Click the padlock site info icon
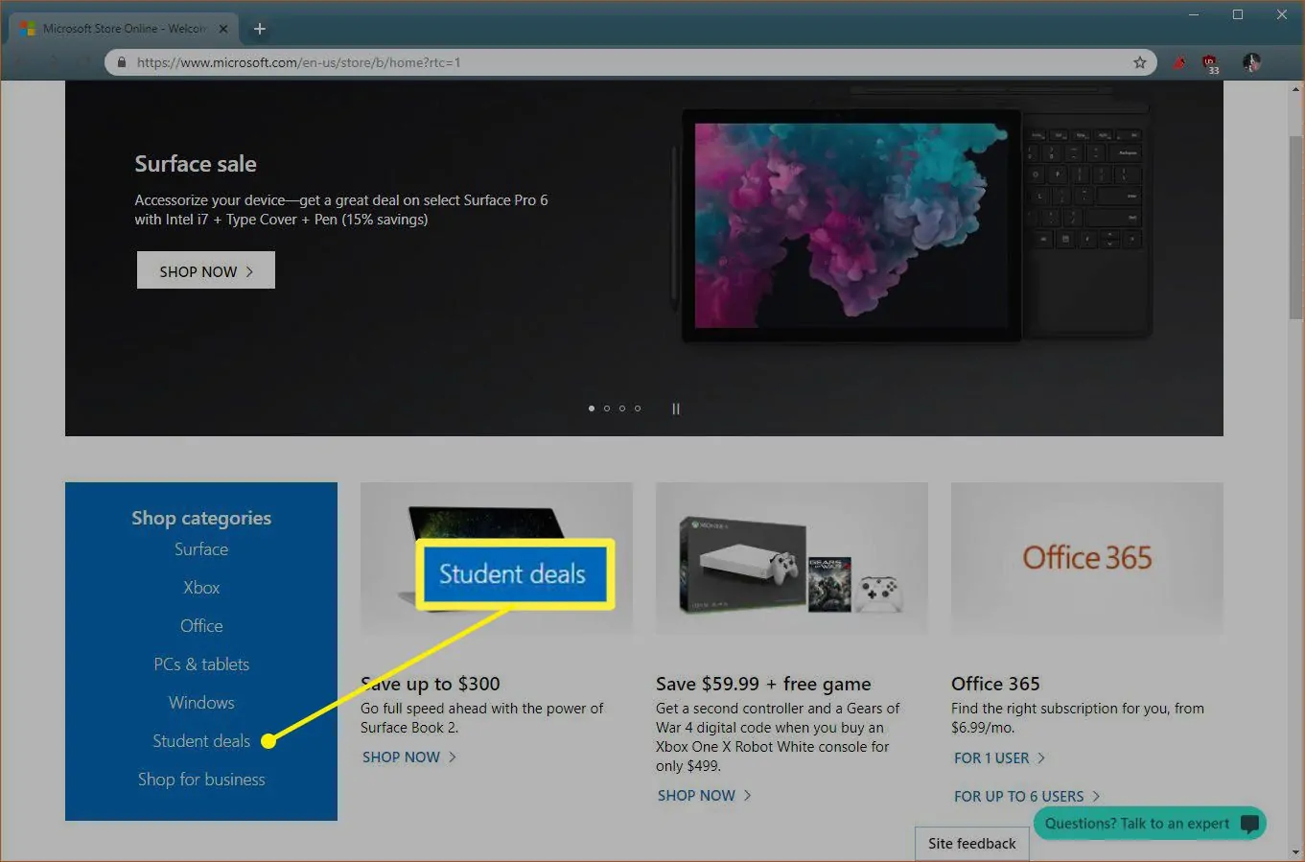Image resolution: width=1305 pixels, height=862 pixels. click(x=121, y=62)
